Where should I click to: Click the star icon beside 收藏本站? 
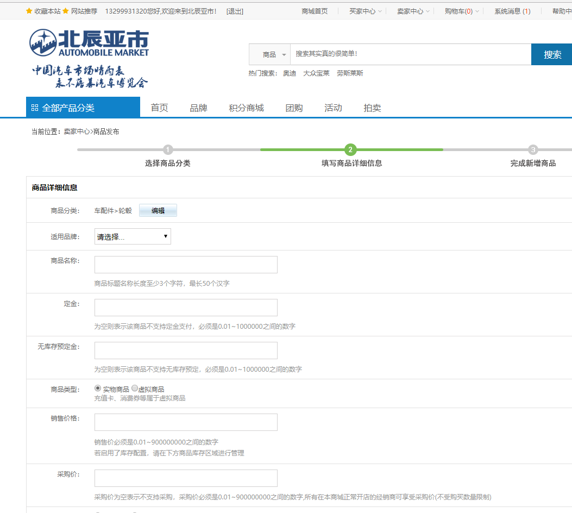(29, 11)
